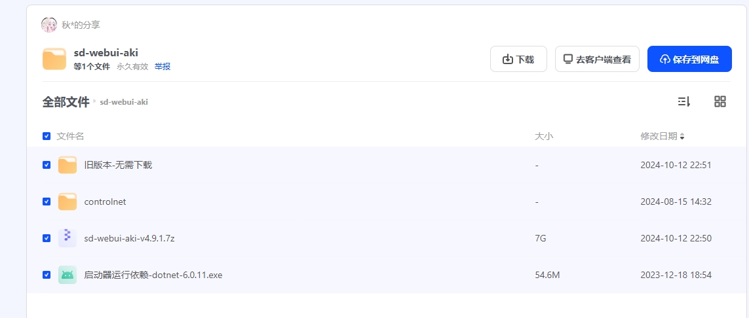749x318 pixels.
Task: Select sd-webui-aki breadcrumb item
Action: [124, 102]
